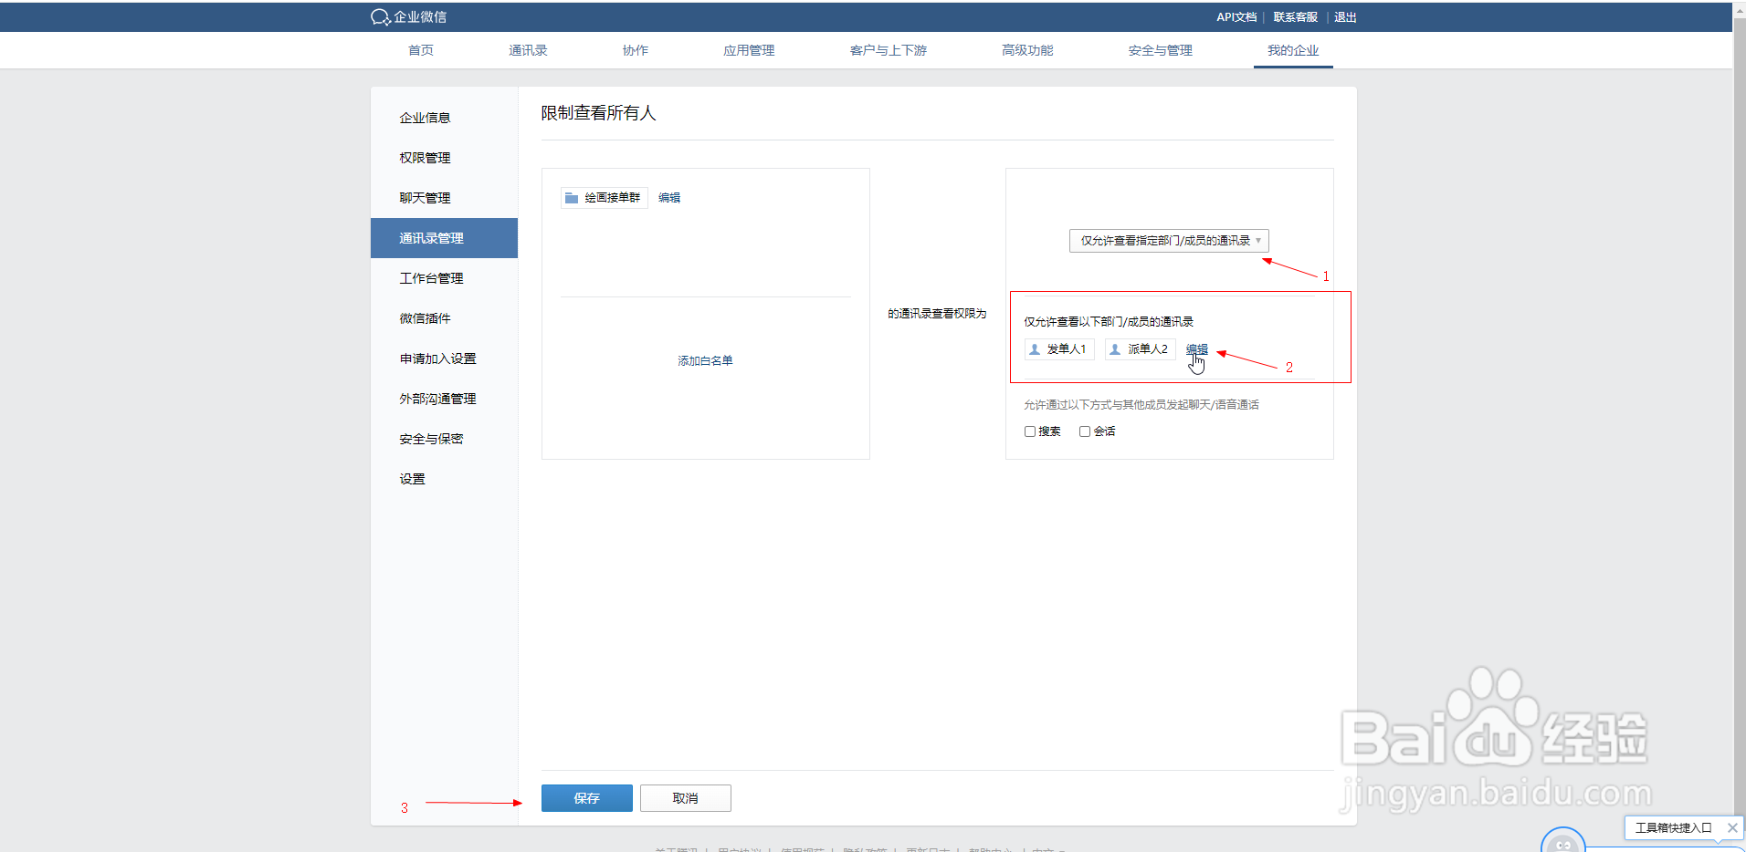Click the group icon beside 绘画接单群

pos(571,197)
